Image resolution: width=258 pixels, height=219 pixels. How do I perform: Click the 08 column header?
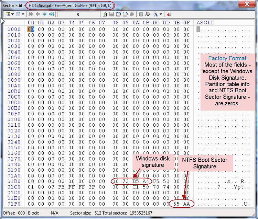pyautogui.click(x=116, y=23)
